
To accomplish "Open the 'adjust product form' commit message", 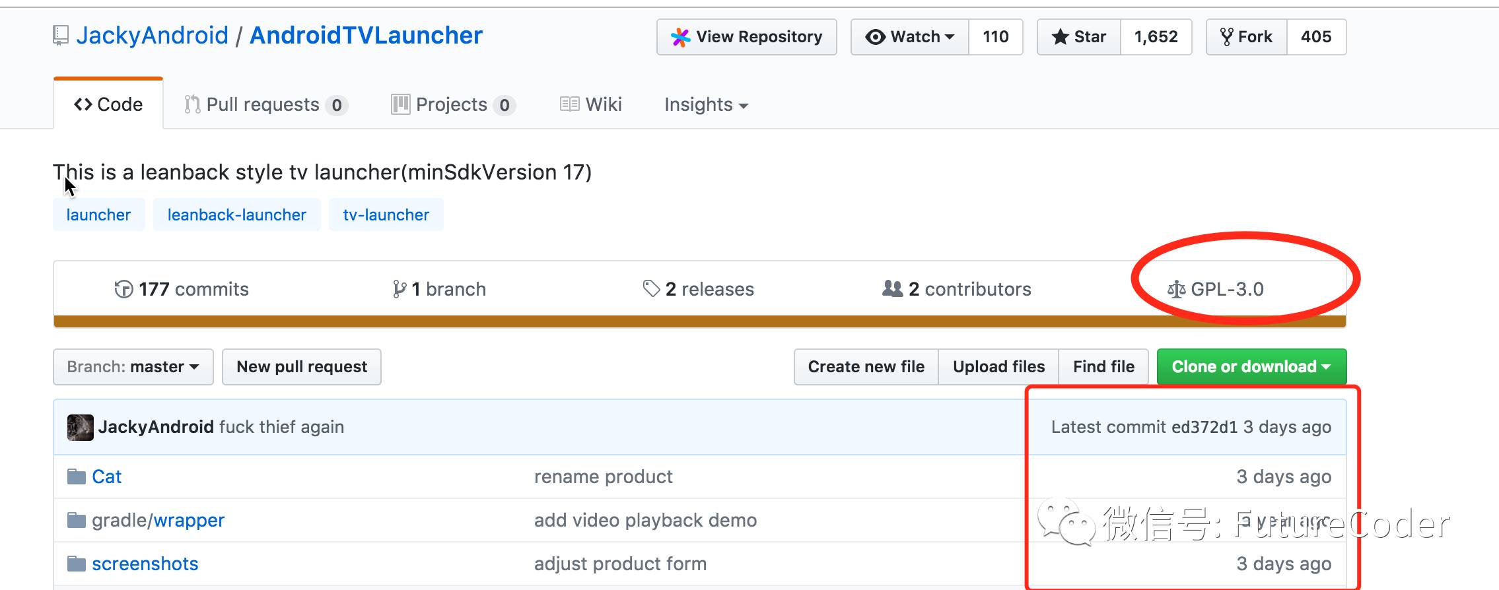I will click(x=620, y=564).
